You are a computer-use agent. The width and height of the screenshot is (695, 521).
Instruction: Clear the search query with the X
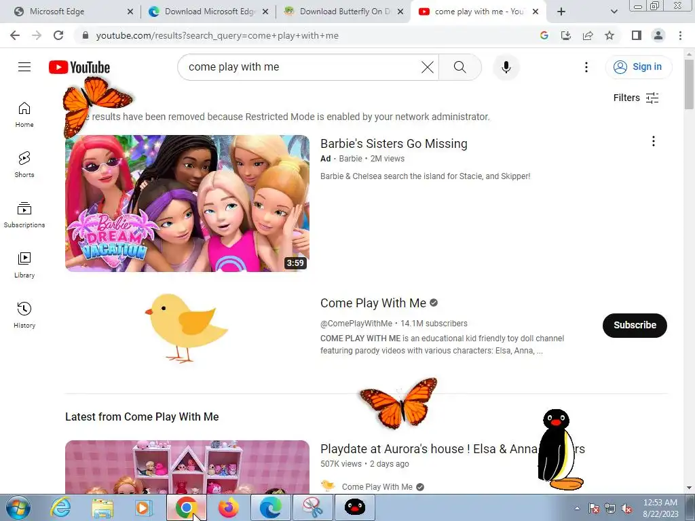point(428,67)
